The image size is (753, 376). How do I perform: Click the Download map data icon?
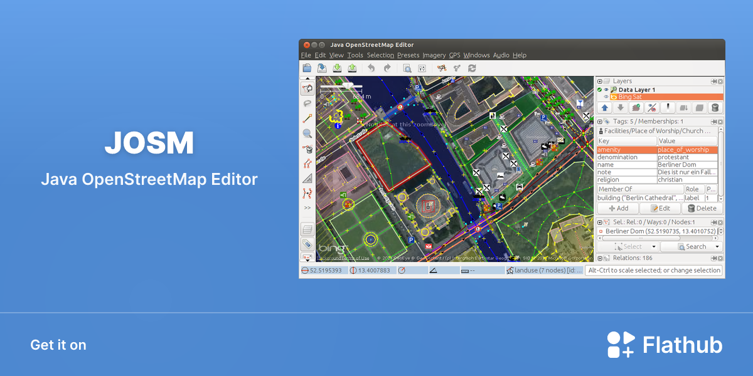click(x=337, y=68)
